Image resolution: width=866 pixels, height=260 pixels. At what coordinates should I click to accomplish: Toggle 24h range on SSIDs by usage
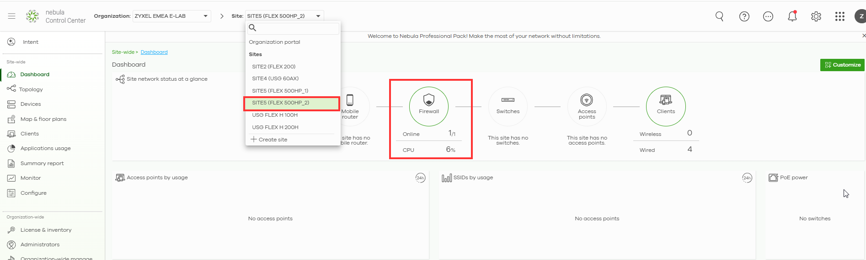tap(747, 178)
